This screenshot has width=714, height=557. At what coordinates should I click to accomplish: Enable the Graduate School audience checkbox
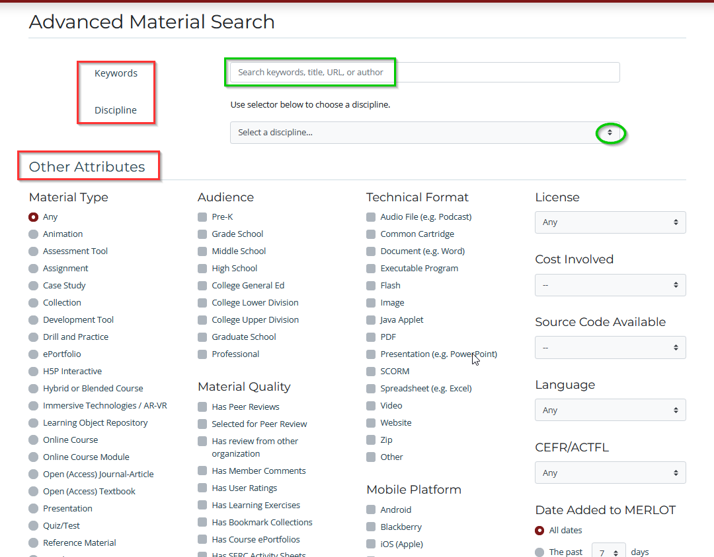click(x=202, y=337)
